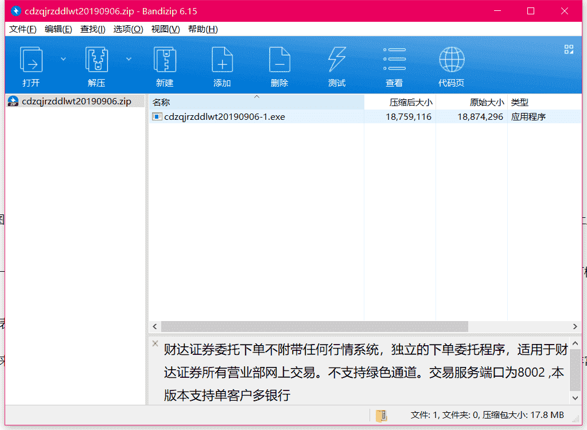Open the 视图(V) menu

(x=165, y=29)
